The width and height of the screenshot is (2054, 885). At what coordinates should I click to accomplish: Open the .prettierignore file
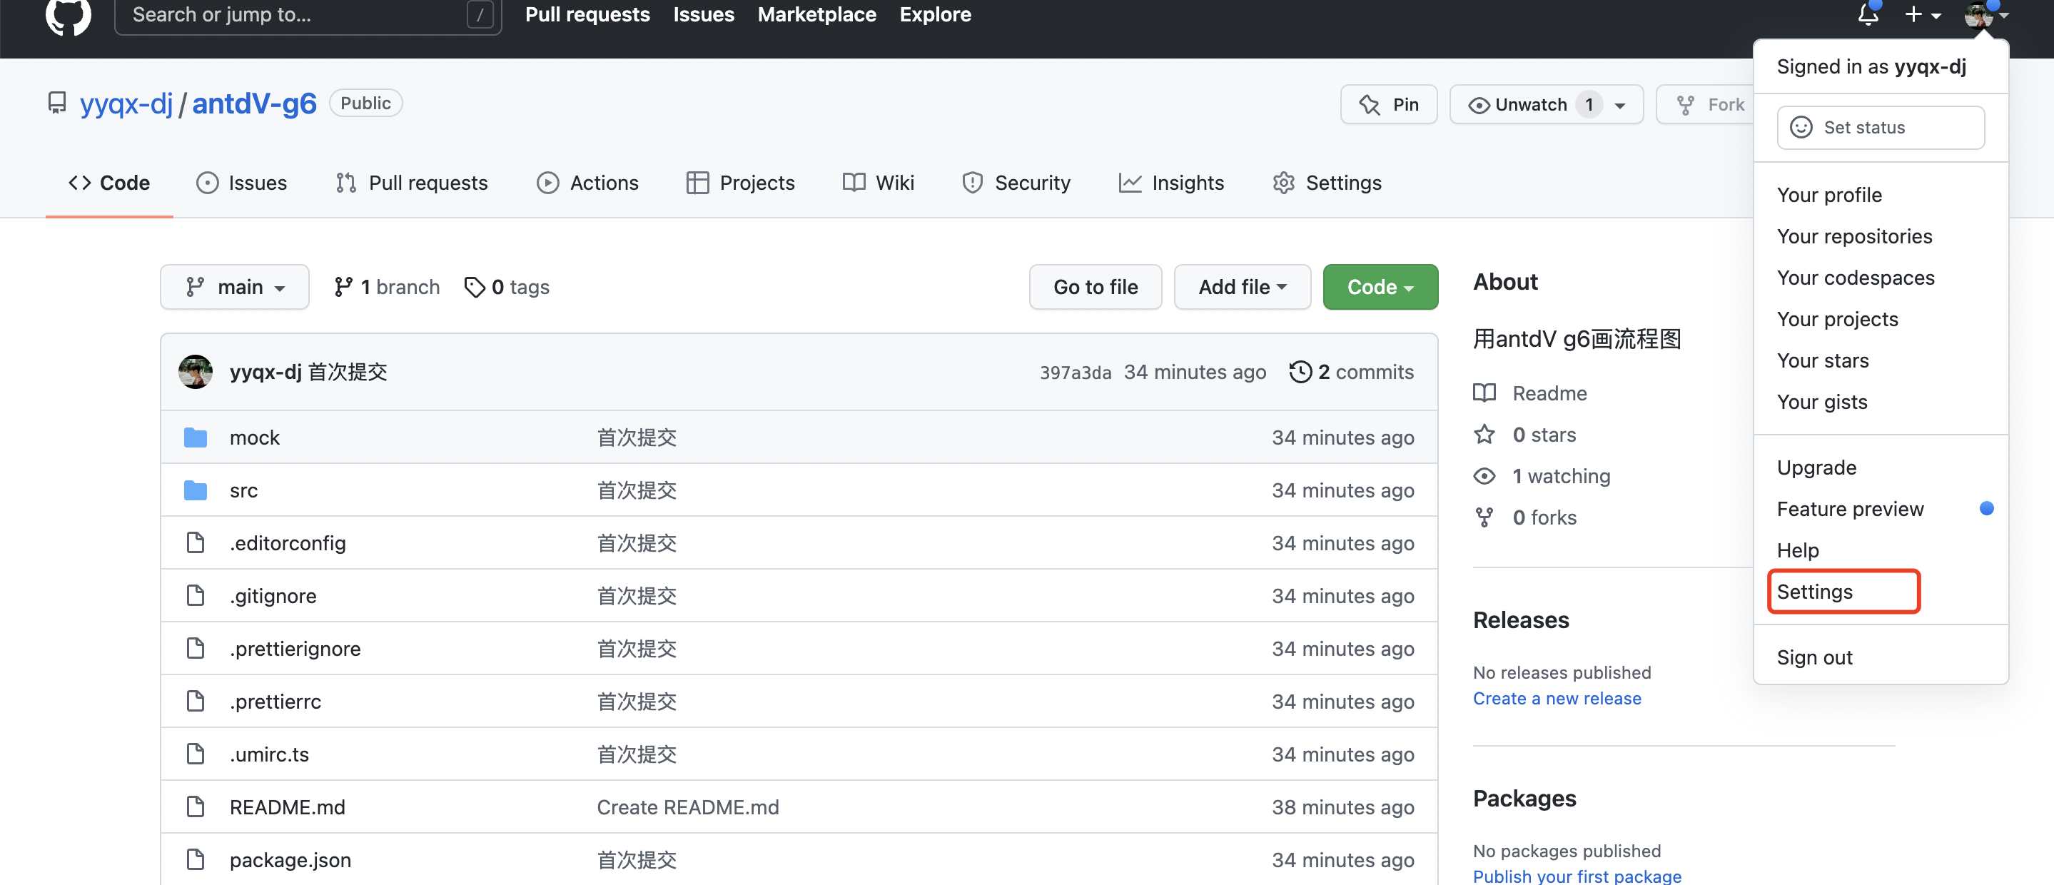click(x=295, y=649)
